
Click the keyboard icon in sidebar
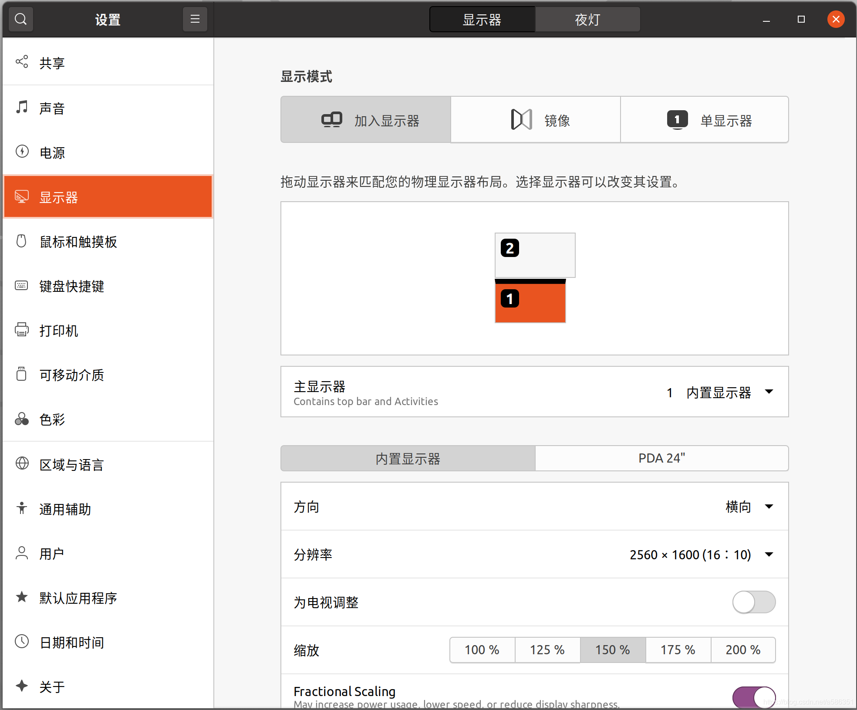tap(21, 285)
